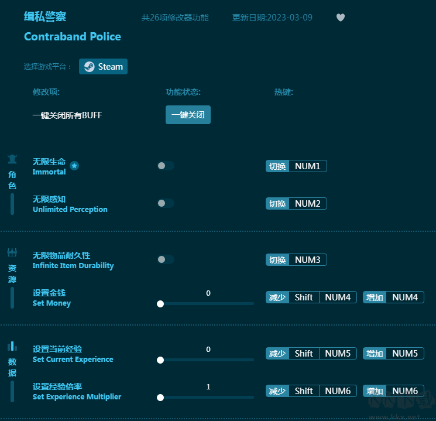Screen dimensions: 436x421
Task: Click the star badge next to Immortal
Action: pyautogui.click(x=74, y=166)
